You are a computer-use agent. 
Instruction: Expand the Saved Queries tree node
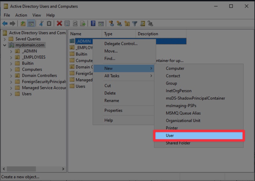pyautogui.click(x=5, y=39)
